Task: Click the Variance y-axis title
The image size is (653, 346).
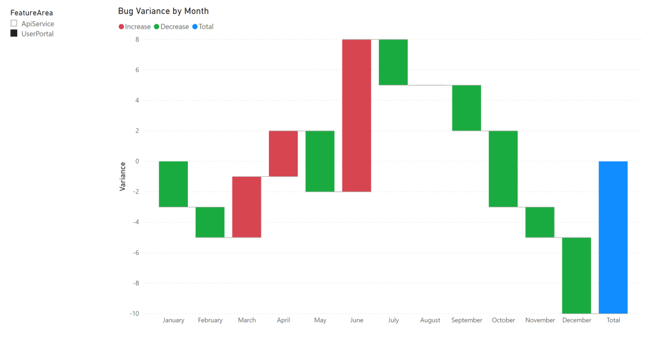Action: 122,176
